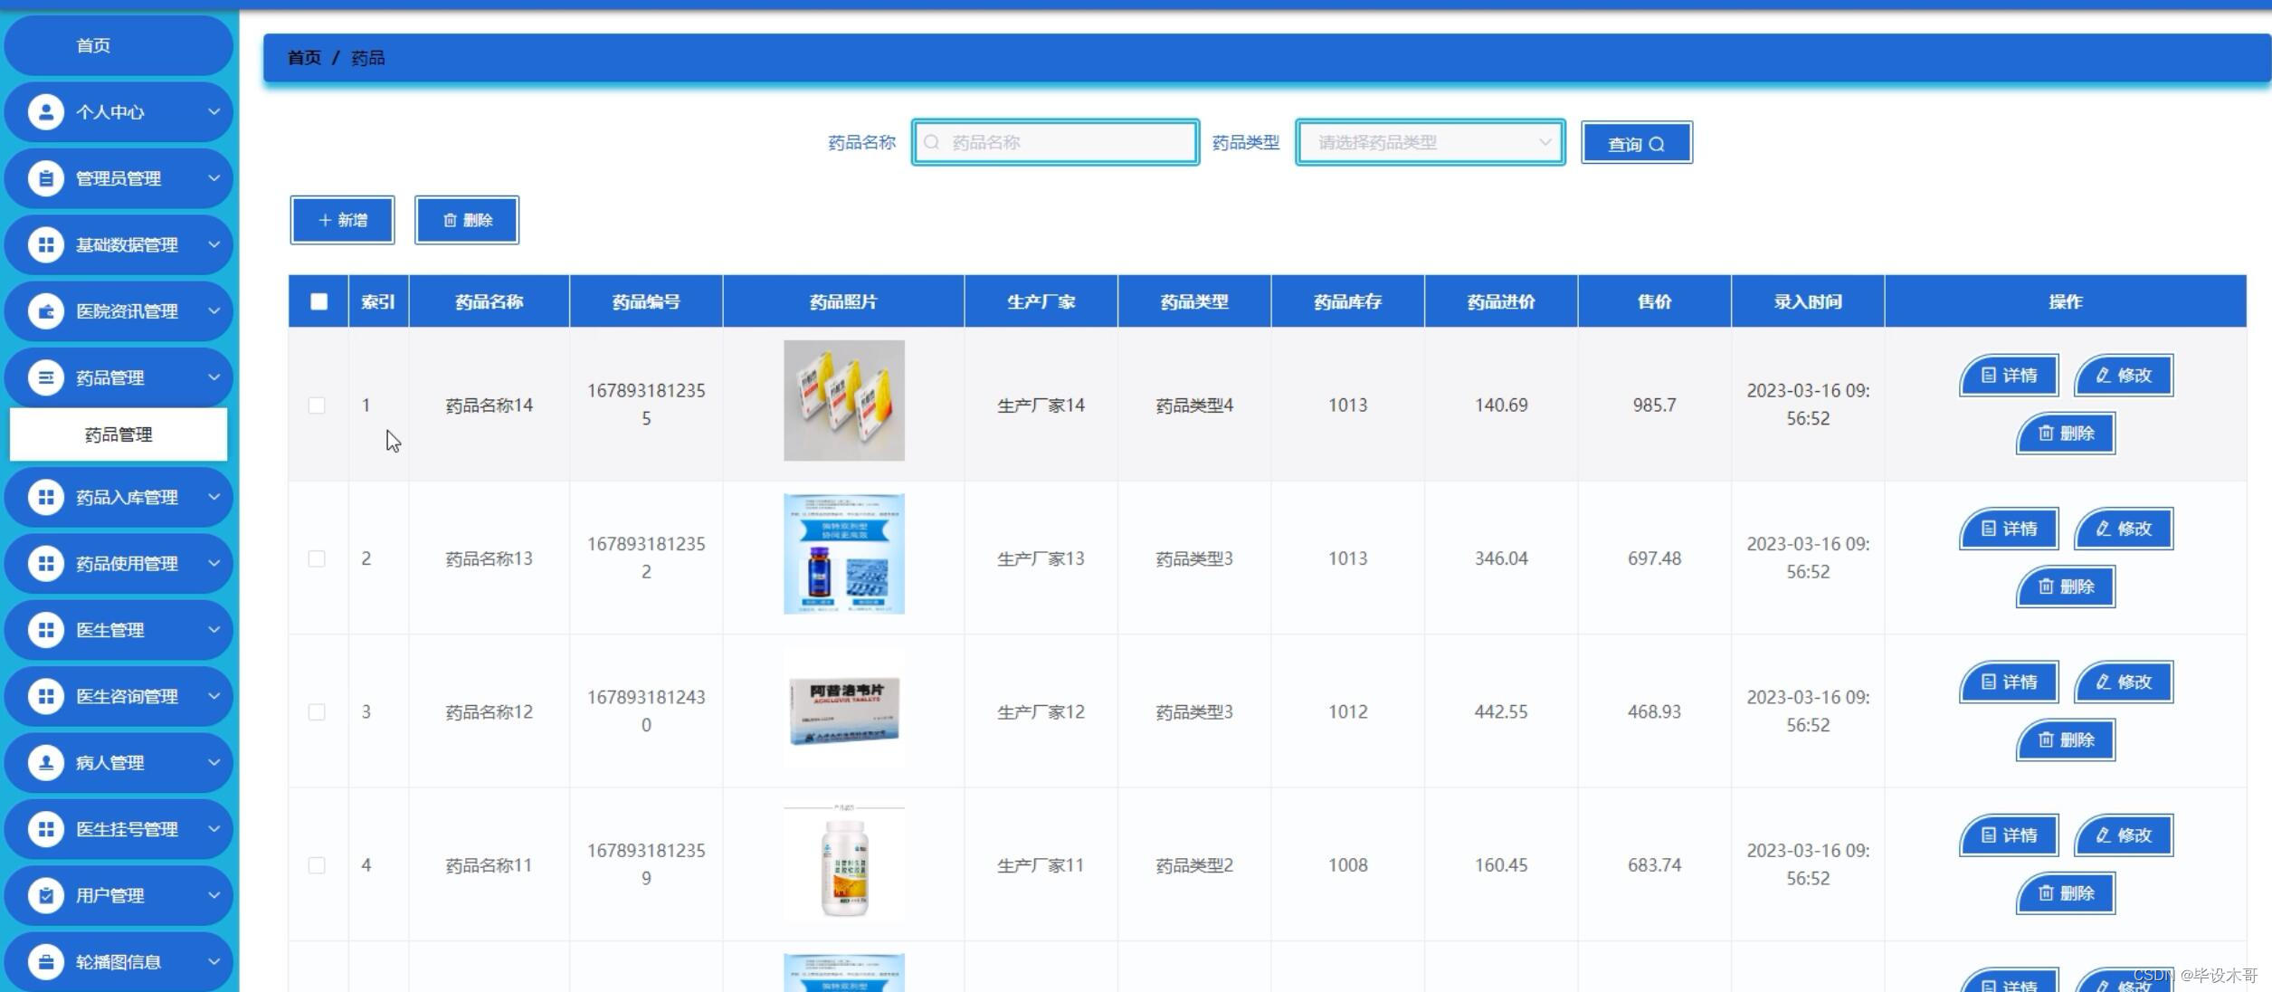Open the 药品使用管理 menu label
This screenshot has height=992, width=2272.
click(x=127, y=564)
